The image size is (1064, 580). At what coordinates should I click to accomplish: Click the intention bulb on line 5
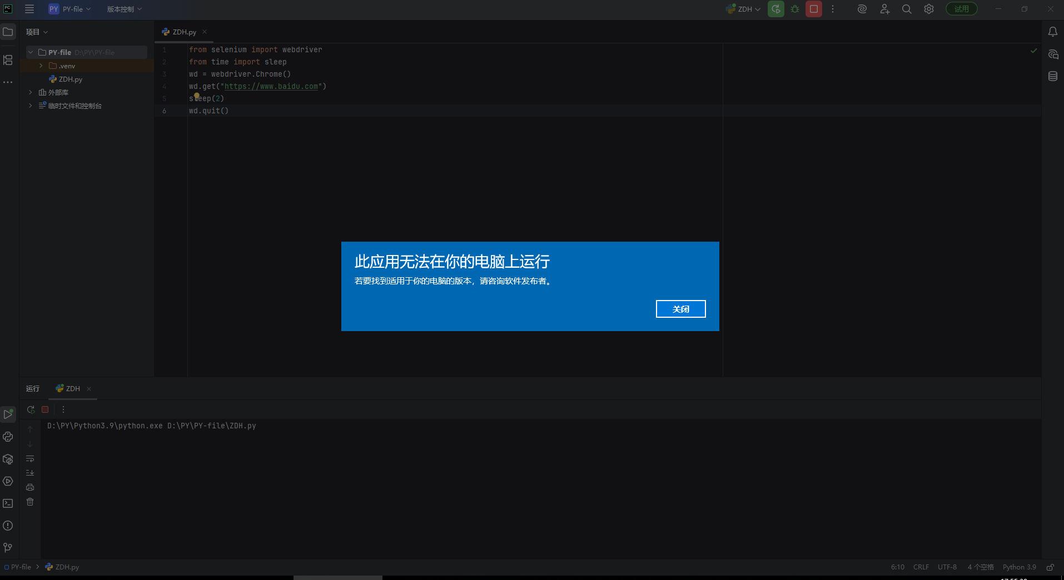tap(197, 96)
